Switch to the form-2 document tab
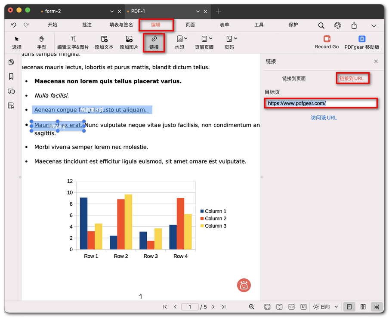 53,11
